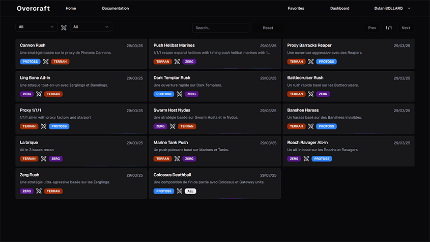Open the second race filter dropdown

(91, 27)
